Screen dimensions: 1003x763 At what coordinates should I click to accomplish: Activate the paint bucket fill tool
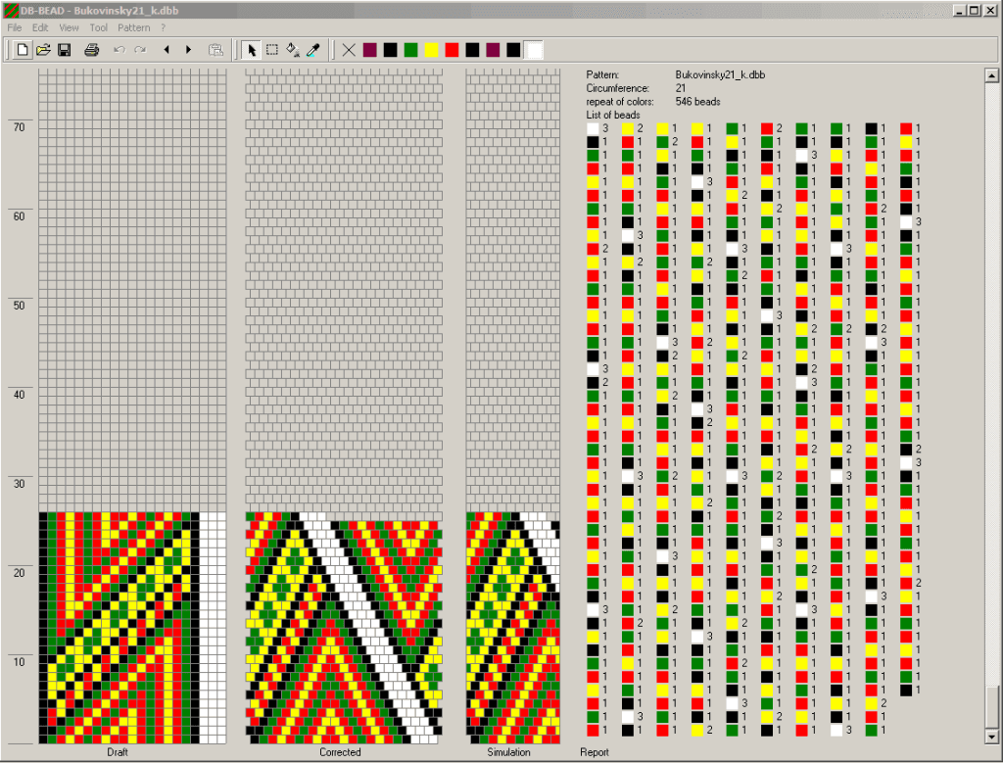click(x=293, y=50)
